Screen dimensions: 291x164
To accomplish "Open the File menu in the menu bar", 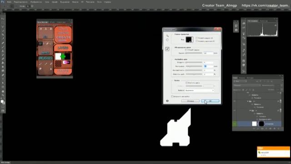I will [9, 2].
